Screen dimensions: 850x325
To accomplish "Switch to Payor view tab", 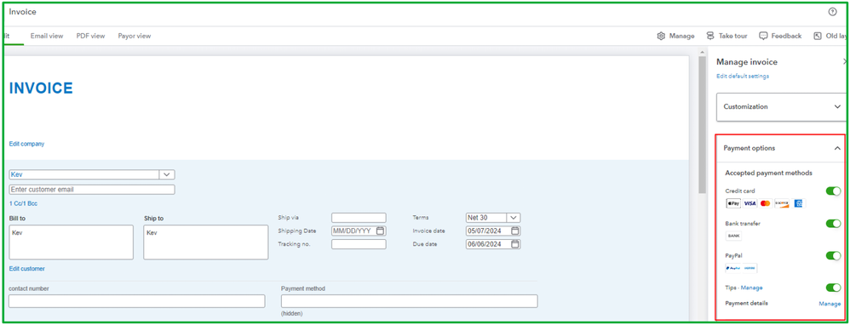I will click(x=135, y=36).
